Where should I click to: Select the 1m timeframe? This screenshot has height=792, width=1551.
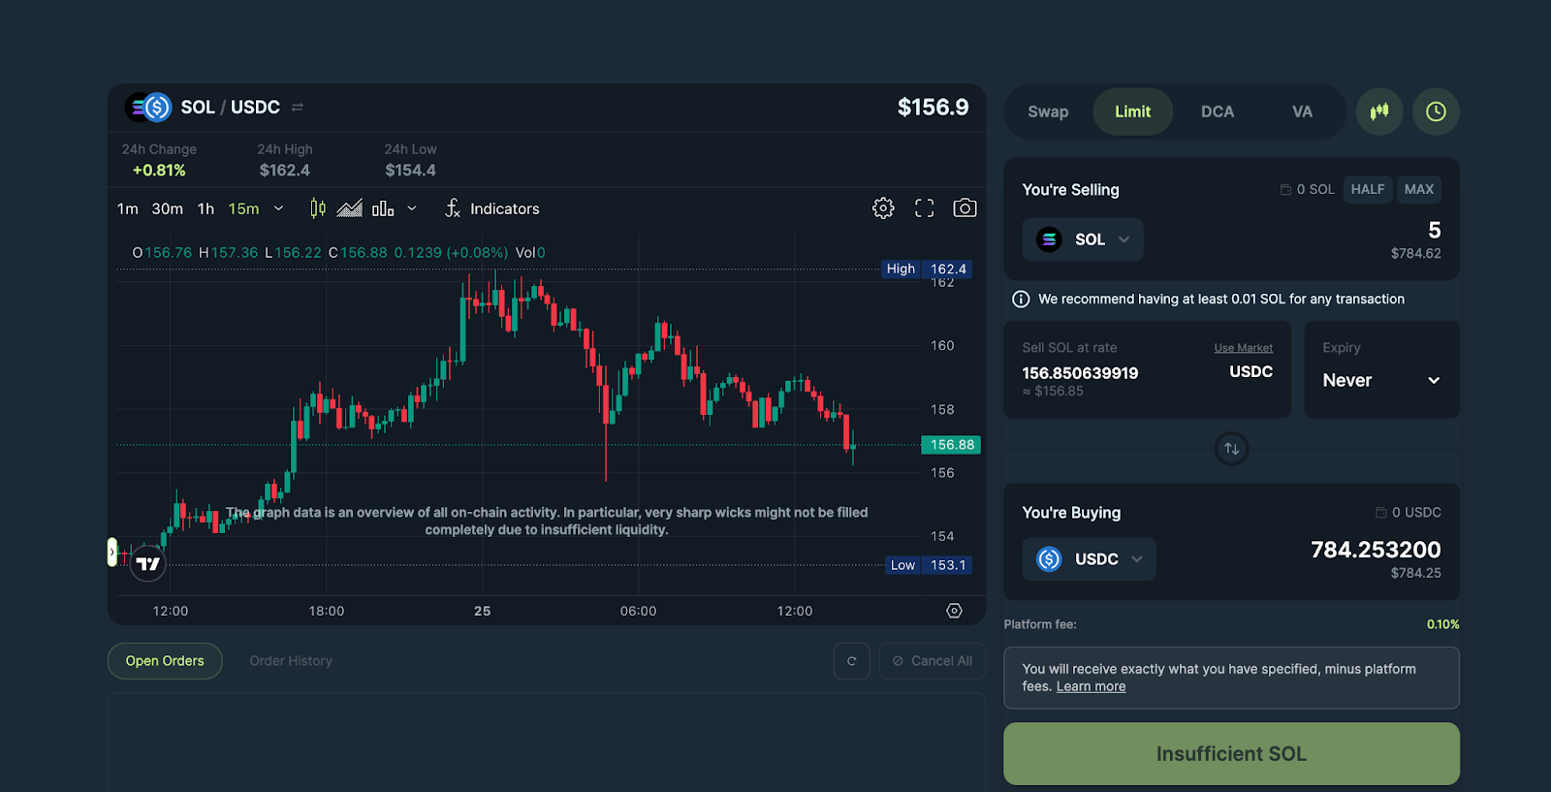click(128, 208)
